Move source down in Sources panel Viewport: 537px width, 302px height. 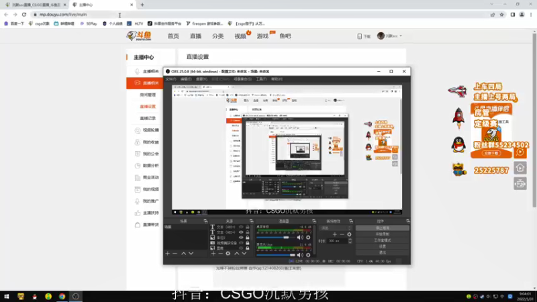pos(244,254)
